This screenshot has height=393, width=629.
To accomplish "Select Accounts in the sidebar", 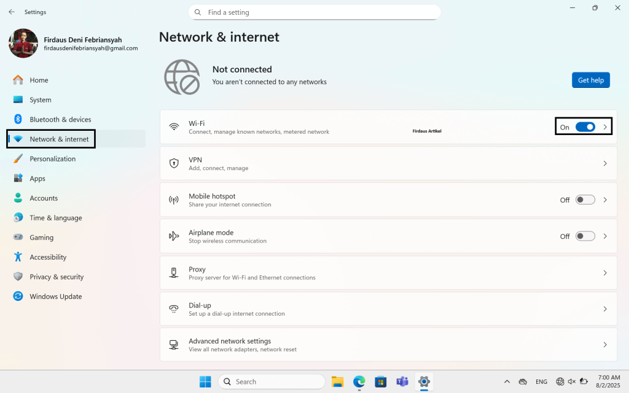I will (x=44, y=198).
